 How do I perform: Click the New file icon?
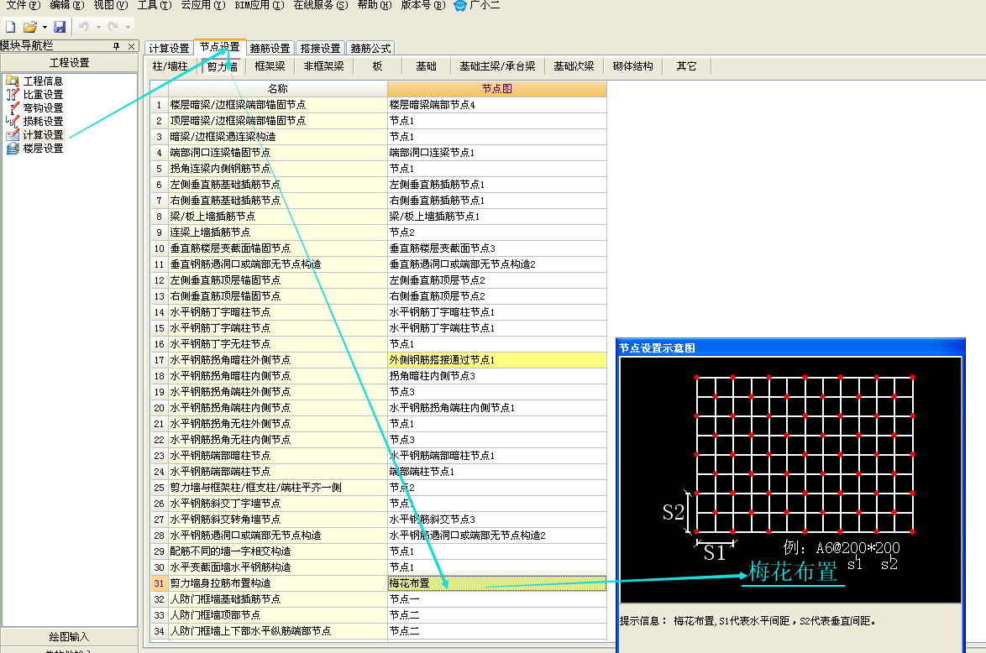click(x=10, y=27)
